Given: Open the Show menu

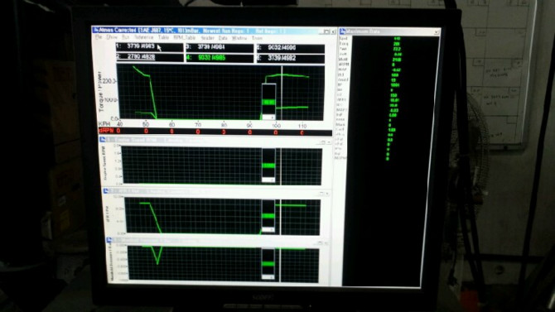Looking at the screenshot, I should (112, 36).
